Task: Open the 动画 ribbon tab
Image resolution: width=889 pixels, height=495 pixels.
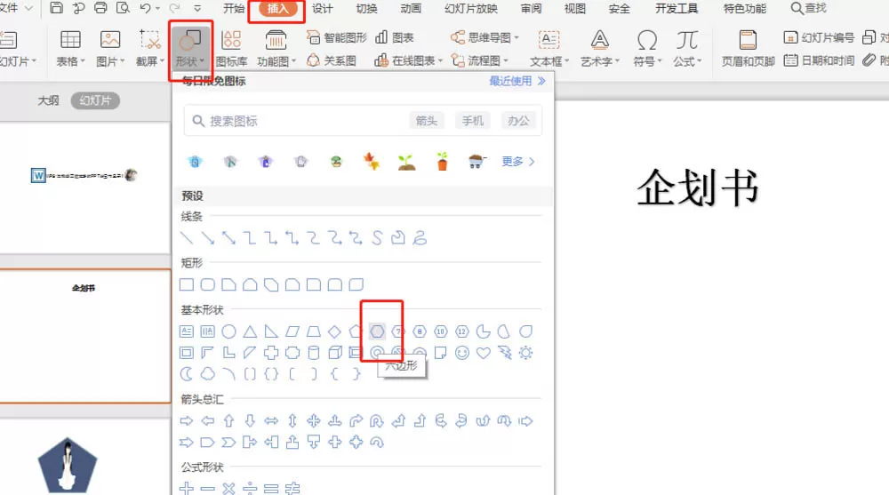Action: pyautogui.click(x=411, y=9)
